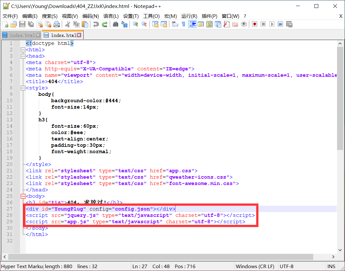Click the Cut scissors icon
Screen dimensions: 345x271
coord(67,24)
